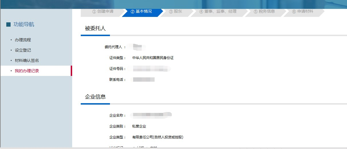Viewport: 347px width, 149px height.
Task: Click the 被委托人 section heading
Action: tap(96, 28)
